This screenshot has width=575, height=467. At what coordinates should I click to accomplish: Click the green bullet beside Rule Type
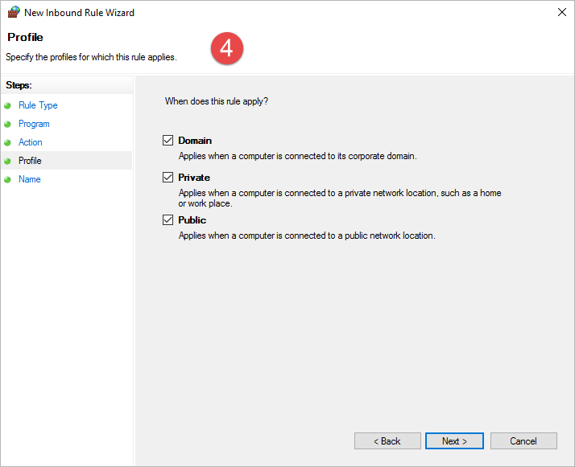click(8, 105)
